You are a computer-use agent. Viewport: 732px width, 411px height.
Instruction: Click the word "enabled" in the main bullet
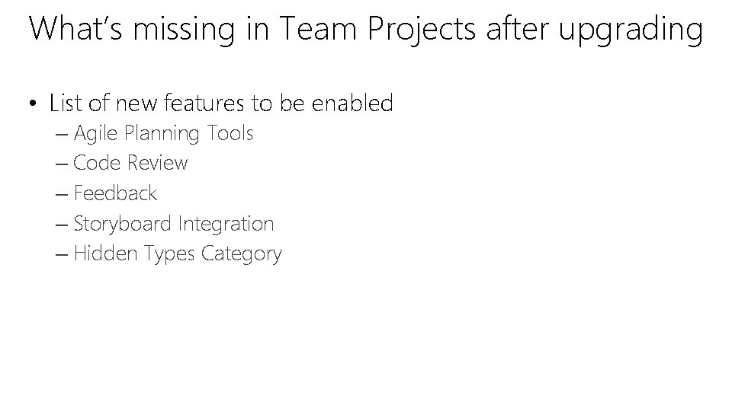coord(352,103)
